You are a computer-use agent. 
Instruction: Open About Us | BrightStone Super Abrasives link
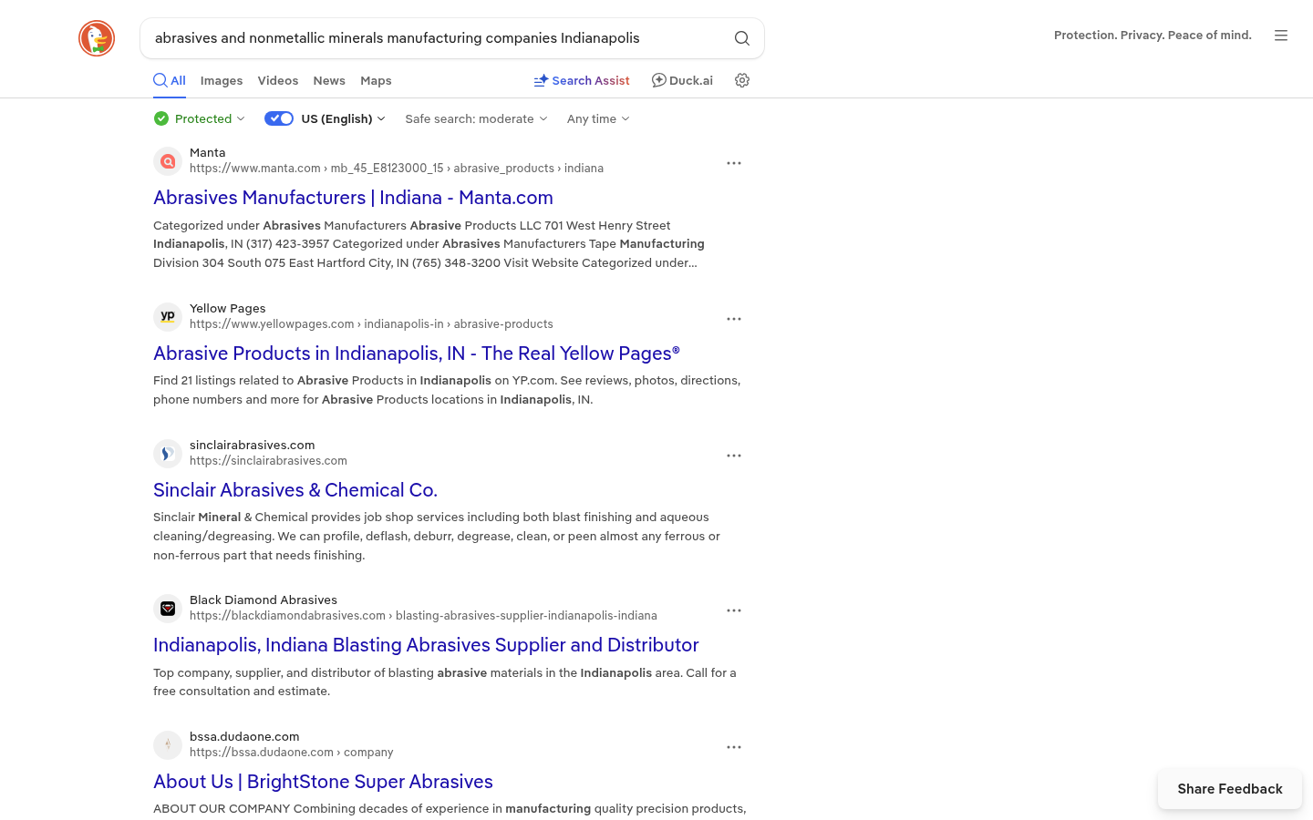tap(323, 782)
